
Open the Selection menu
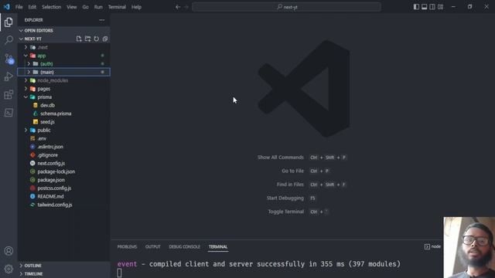[x=52, y=7]
